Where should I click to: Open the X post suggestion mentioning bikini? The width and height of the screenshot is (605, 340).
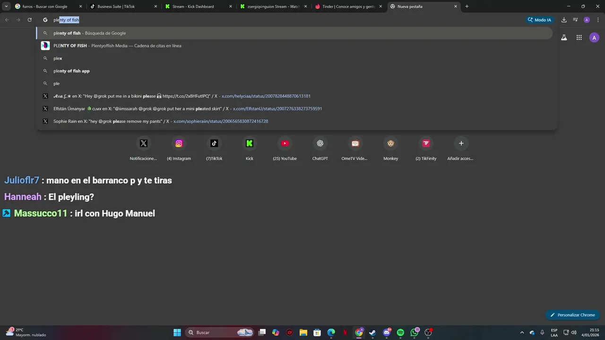294,96
